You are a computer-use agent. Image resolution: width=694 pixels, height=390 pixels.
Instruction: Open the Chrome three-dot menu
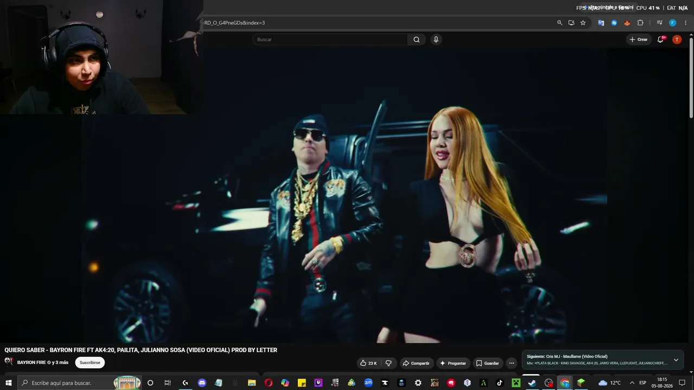point(685,23)
